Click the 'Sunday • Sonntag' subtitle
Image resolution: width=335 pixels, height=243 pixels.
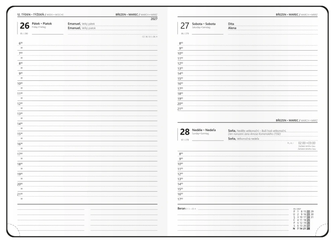click(200, 134)
